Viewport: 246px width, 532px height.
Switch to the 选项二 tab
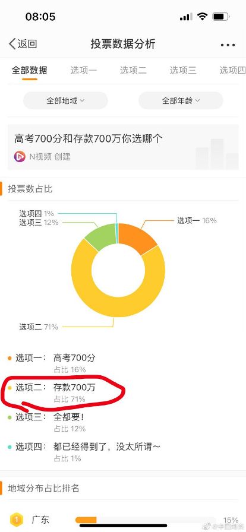click(x=133, y=70)
